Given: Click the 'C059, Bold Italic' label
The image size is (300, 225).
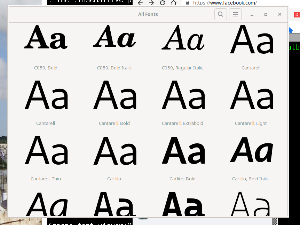Looking at the screenshot, I should 115,68.
